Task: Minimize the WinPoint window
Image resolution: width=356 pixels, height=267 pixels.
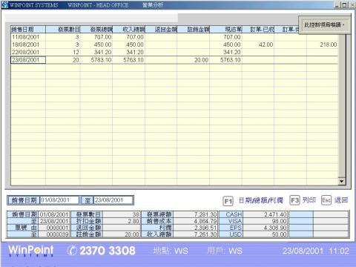Action: pyautogui.click(x=337, y=4)
